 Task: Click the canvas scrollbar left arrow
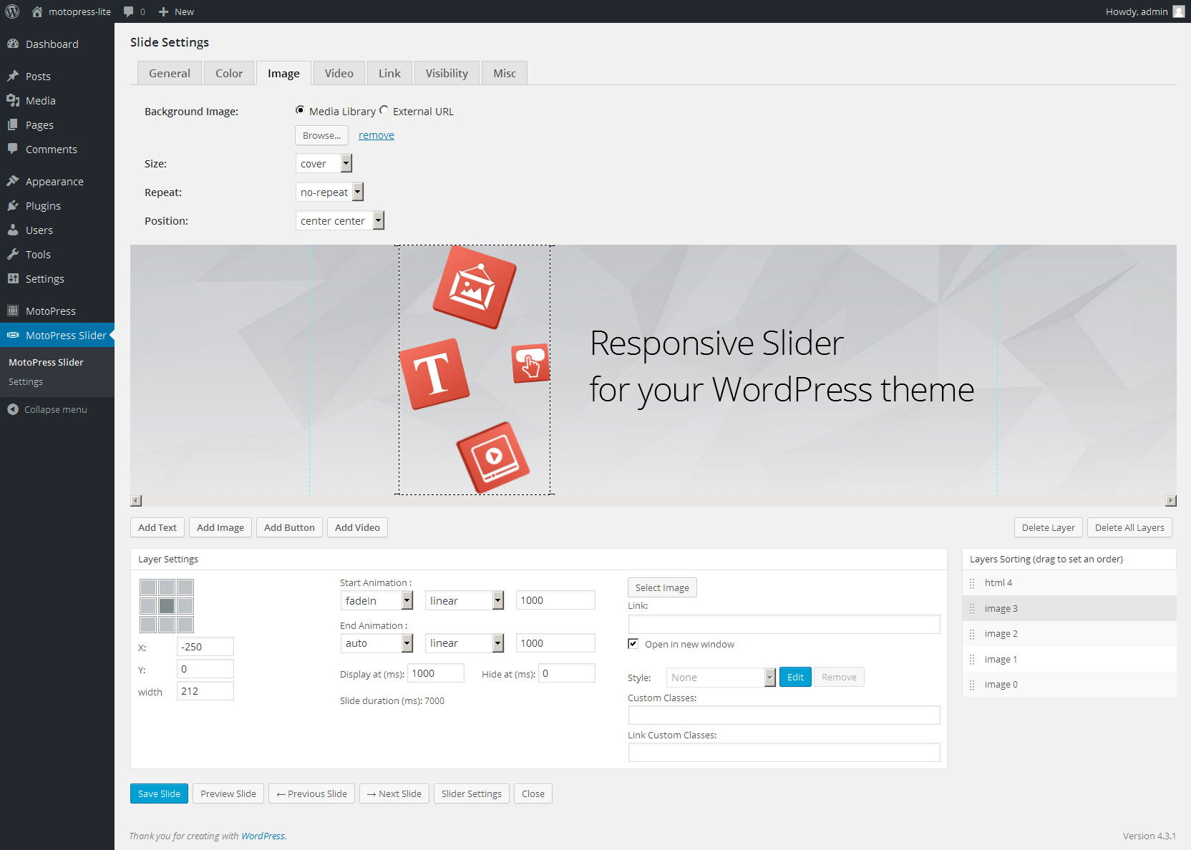[x=136, y=501]
